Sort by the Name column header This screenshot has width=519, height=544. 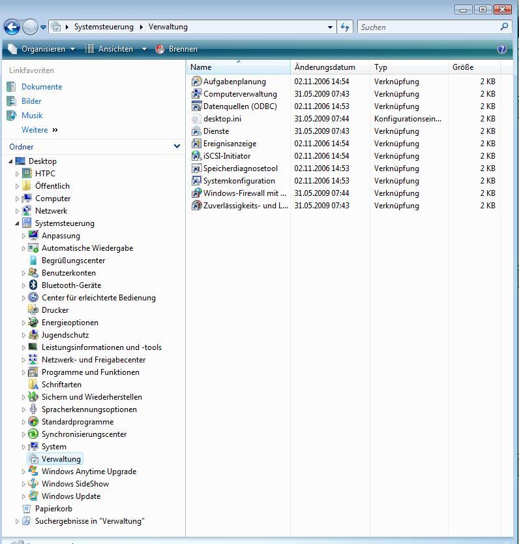pyautogui.click(x=239, y=67)
